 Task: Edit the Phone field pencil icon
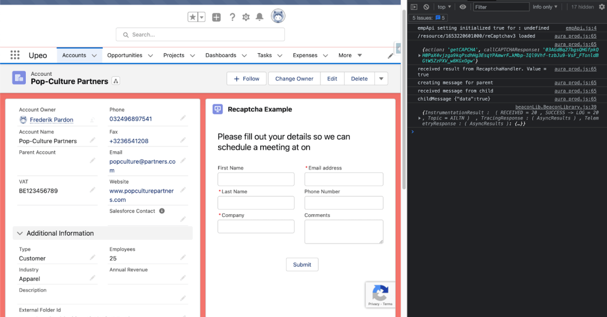tap(183, 117)
